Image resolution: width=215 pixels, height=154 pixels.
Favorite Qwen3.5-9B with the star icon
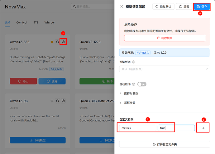[x=52, y=101]
